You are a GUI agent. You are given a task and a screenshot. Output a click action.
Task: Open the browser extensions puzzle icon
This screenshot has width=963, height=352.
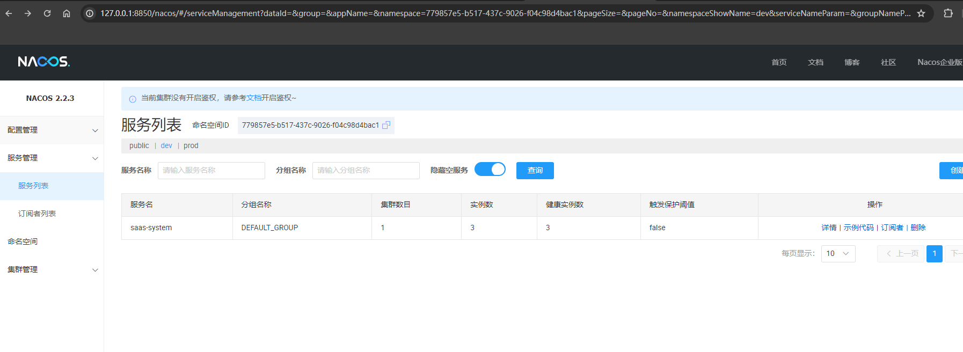pos(949,13)
